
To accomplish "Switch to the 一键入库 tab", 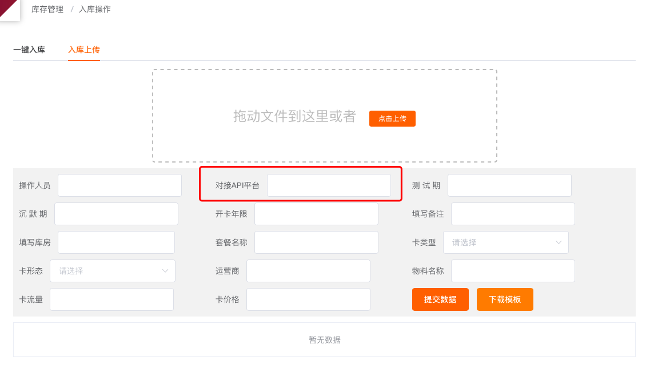I will point(29,50).
